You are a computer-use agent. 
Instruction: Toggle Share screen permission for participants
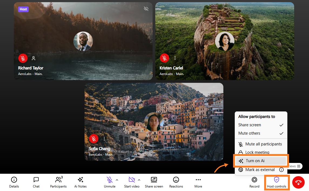coord(261,125)
